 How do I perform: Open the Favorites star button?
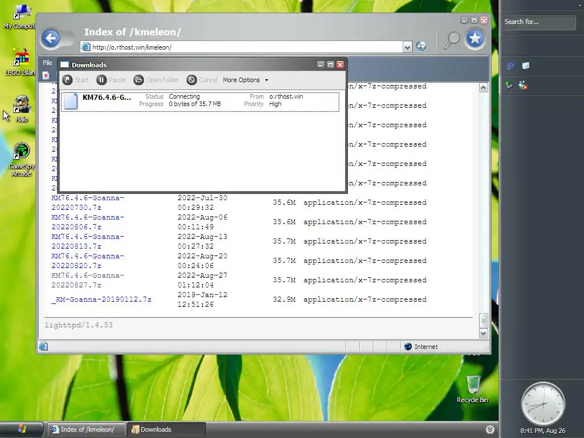[x=475, y=38]
